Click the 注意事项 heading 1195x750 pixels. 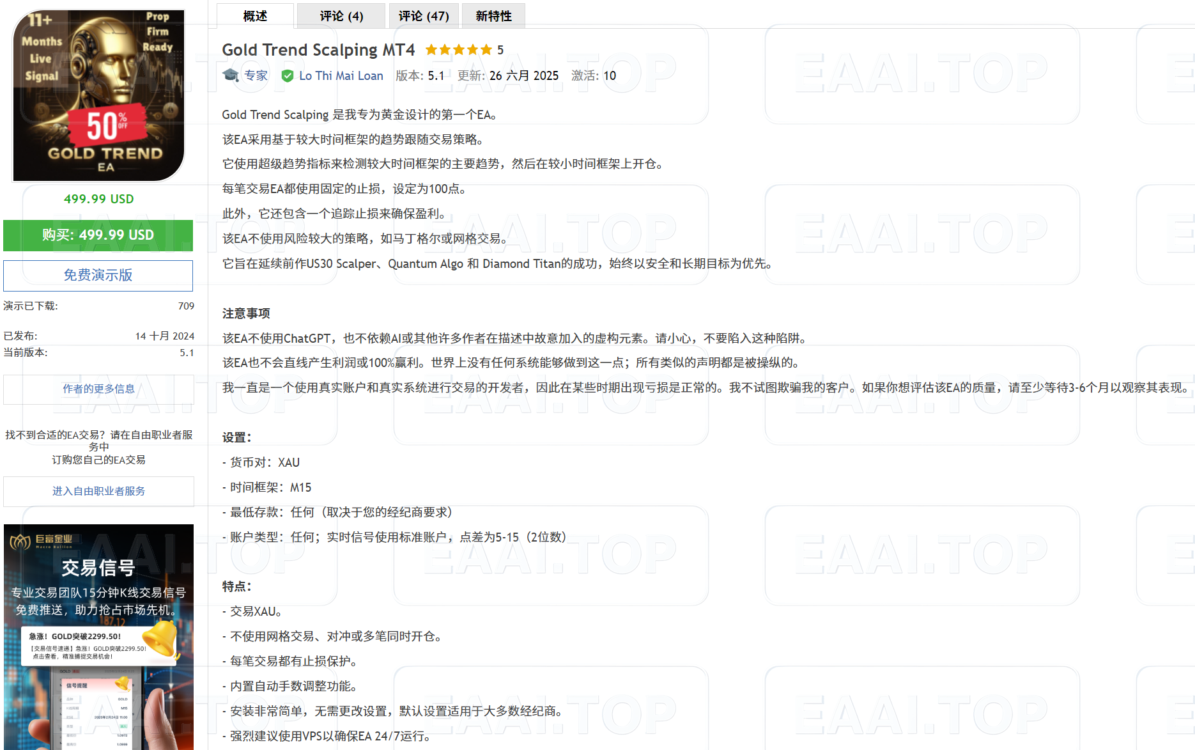[246, 313]
